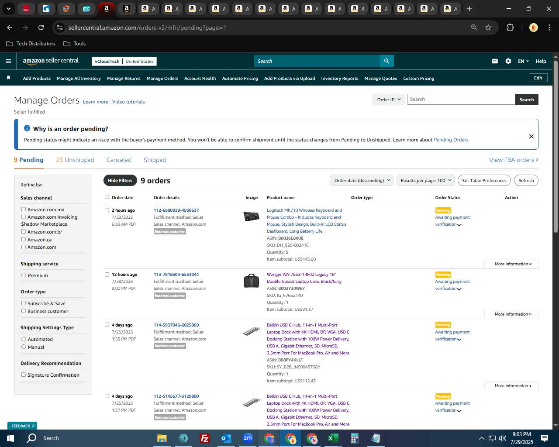Click the Amazon Seller Central logo
Screen dimensions: 559x447
pos(51,61)
